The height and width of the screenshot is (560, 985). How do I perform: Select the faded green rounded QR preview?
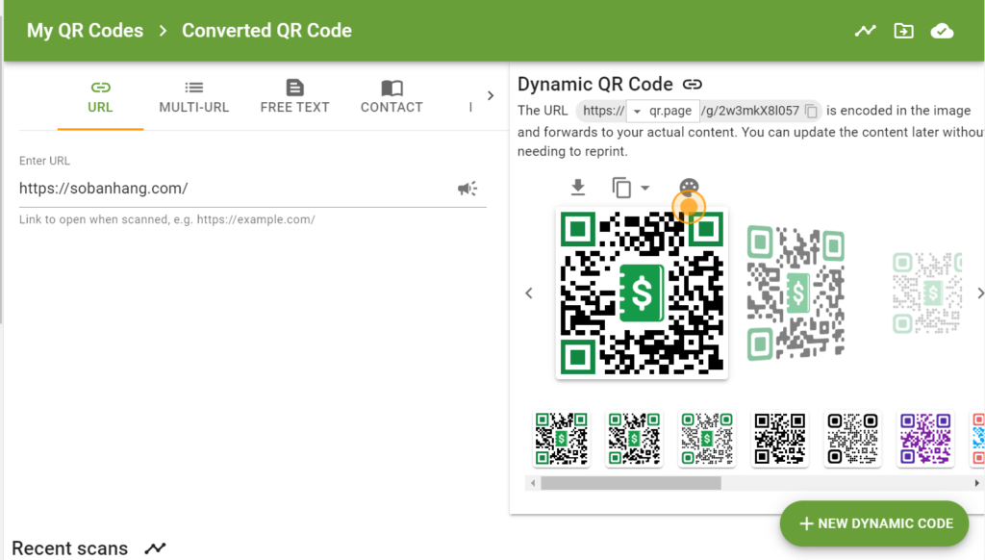click(796, 293)
